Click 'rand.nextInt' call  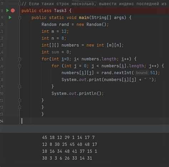[116, 73]
